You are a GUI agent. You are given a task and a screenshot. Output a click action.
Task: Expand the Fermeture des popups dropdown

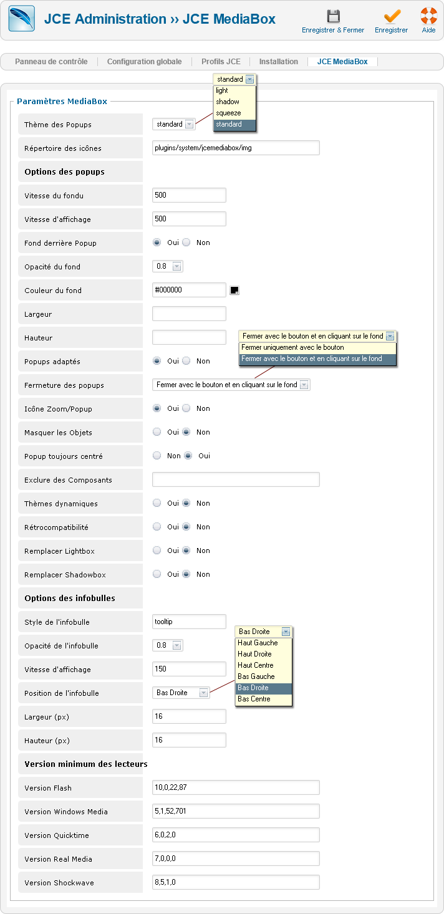(231, 385)
